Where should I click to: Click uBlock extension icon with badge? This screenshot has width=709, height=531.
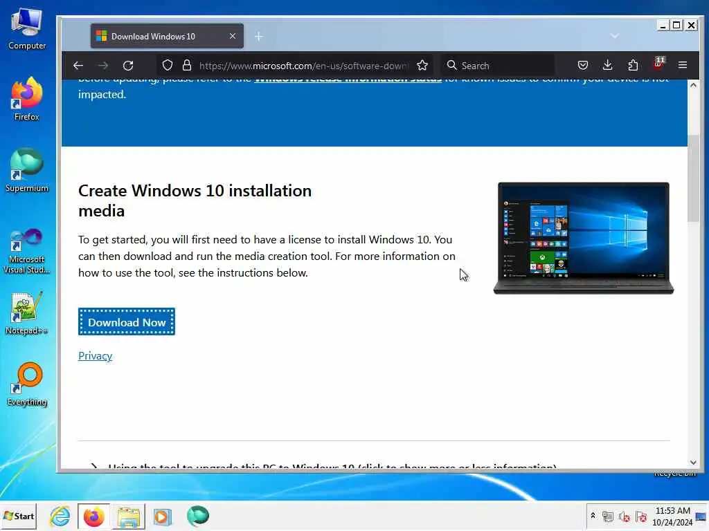click(x=658, y=64)
